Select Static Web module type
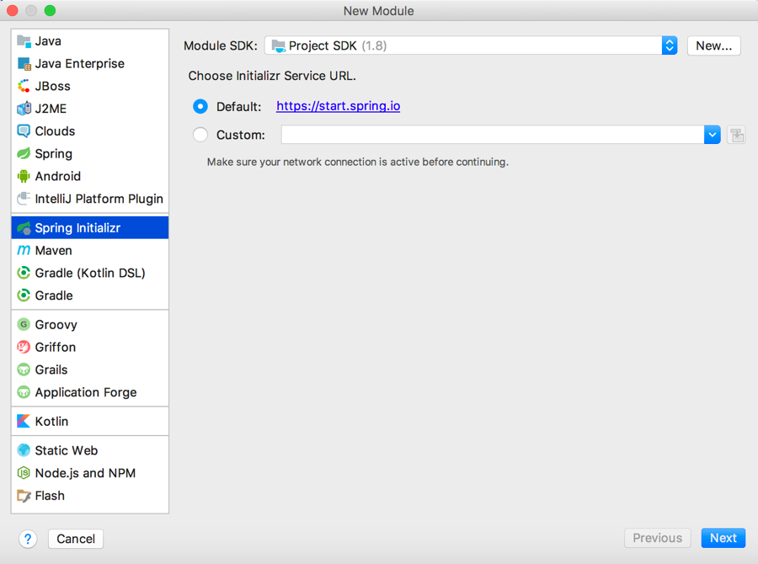Screen dimensions: 758x564 click(66, 450)
